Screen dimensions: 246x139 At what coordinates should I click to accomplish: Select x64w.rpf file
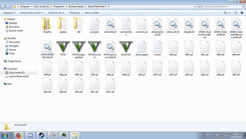point(110,85)
